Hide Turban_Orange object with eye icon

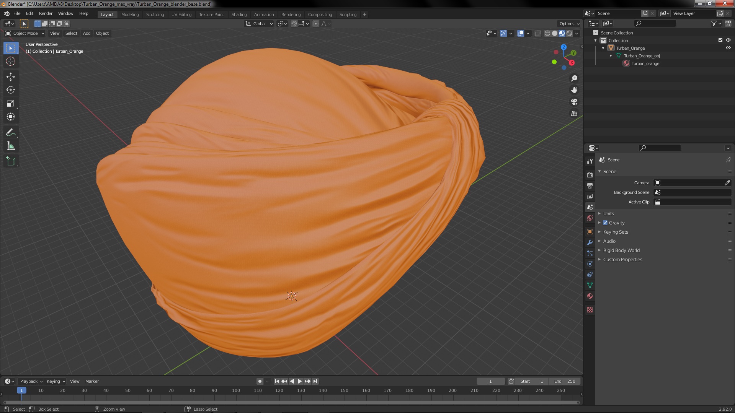point(728,48)
